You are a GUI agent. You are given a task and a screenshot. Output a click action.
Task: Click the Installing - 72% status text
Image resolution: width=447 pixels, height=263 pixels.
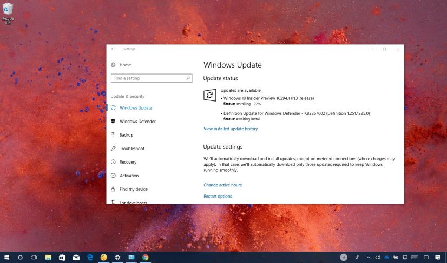[x=248, y=104]
